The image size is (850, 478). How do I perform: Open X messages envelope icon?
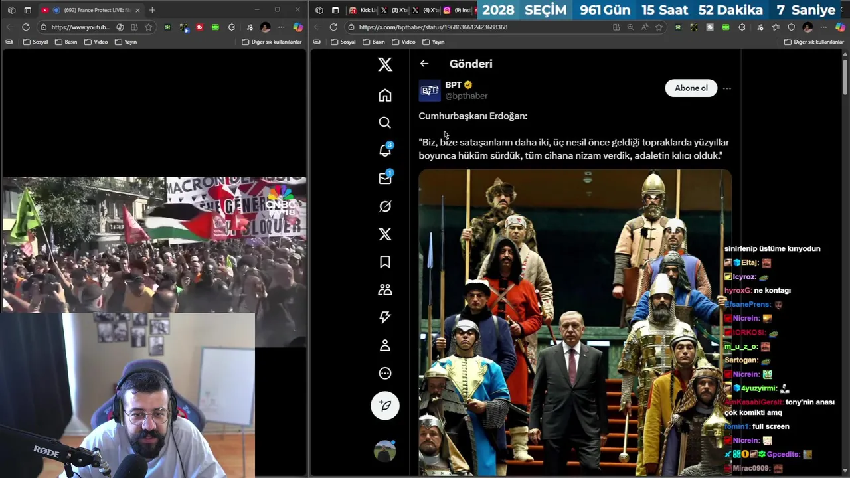click(385, 178)
